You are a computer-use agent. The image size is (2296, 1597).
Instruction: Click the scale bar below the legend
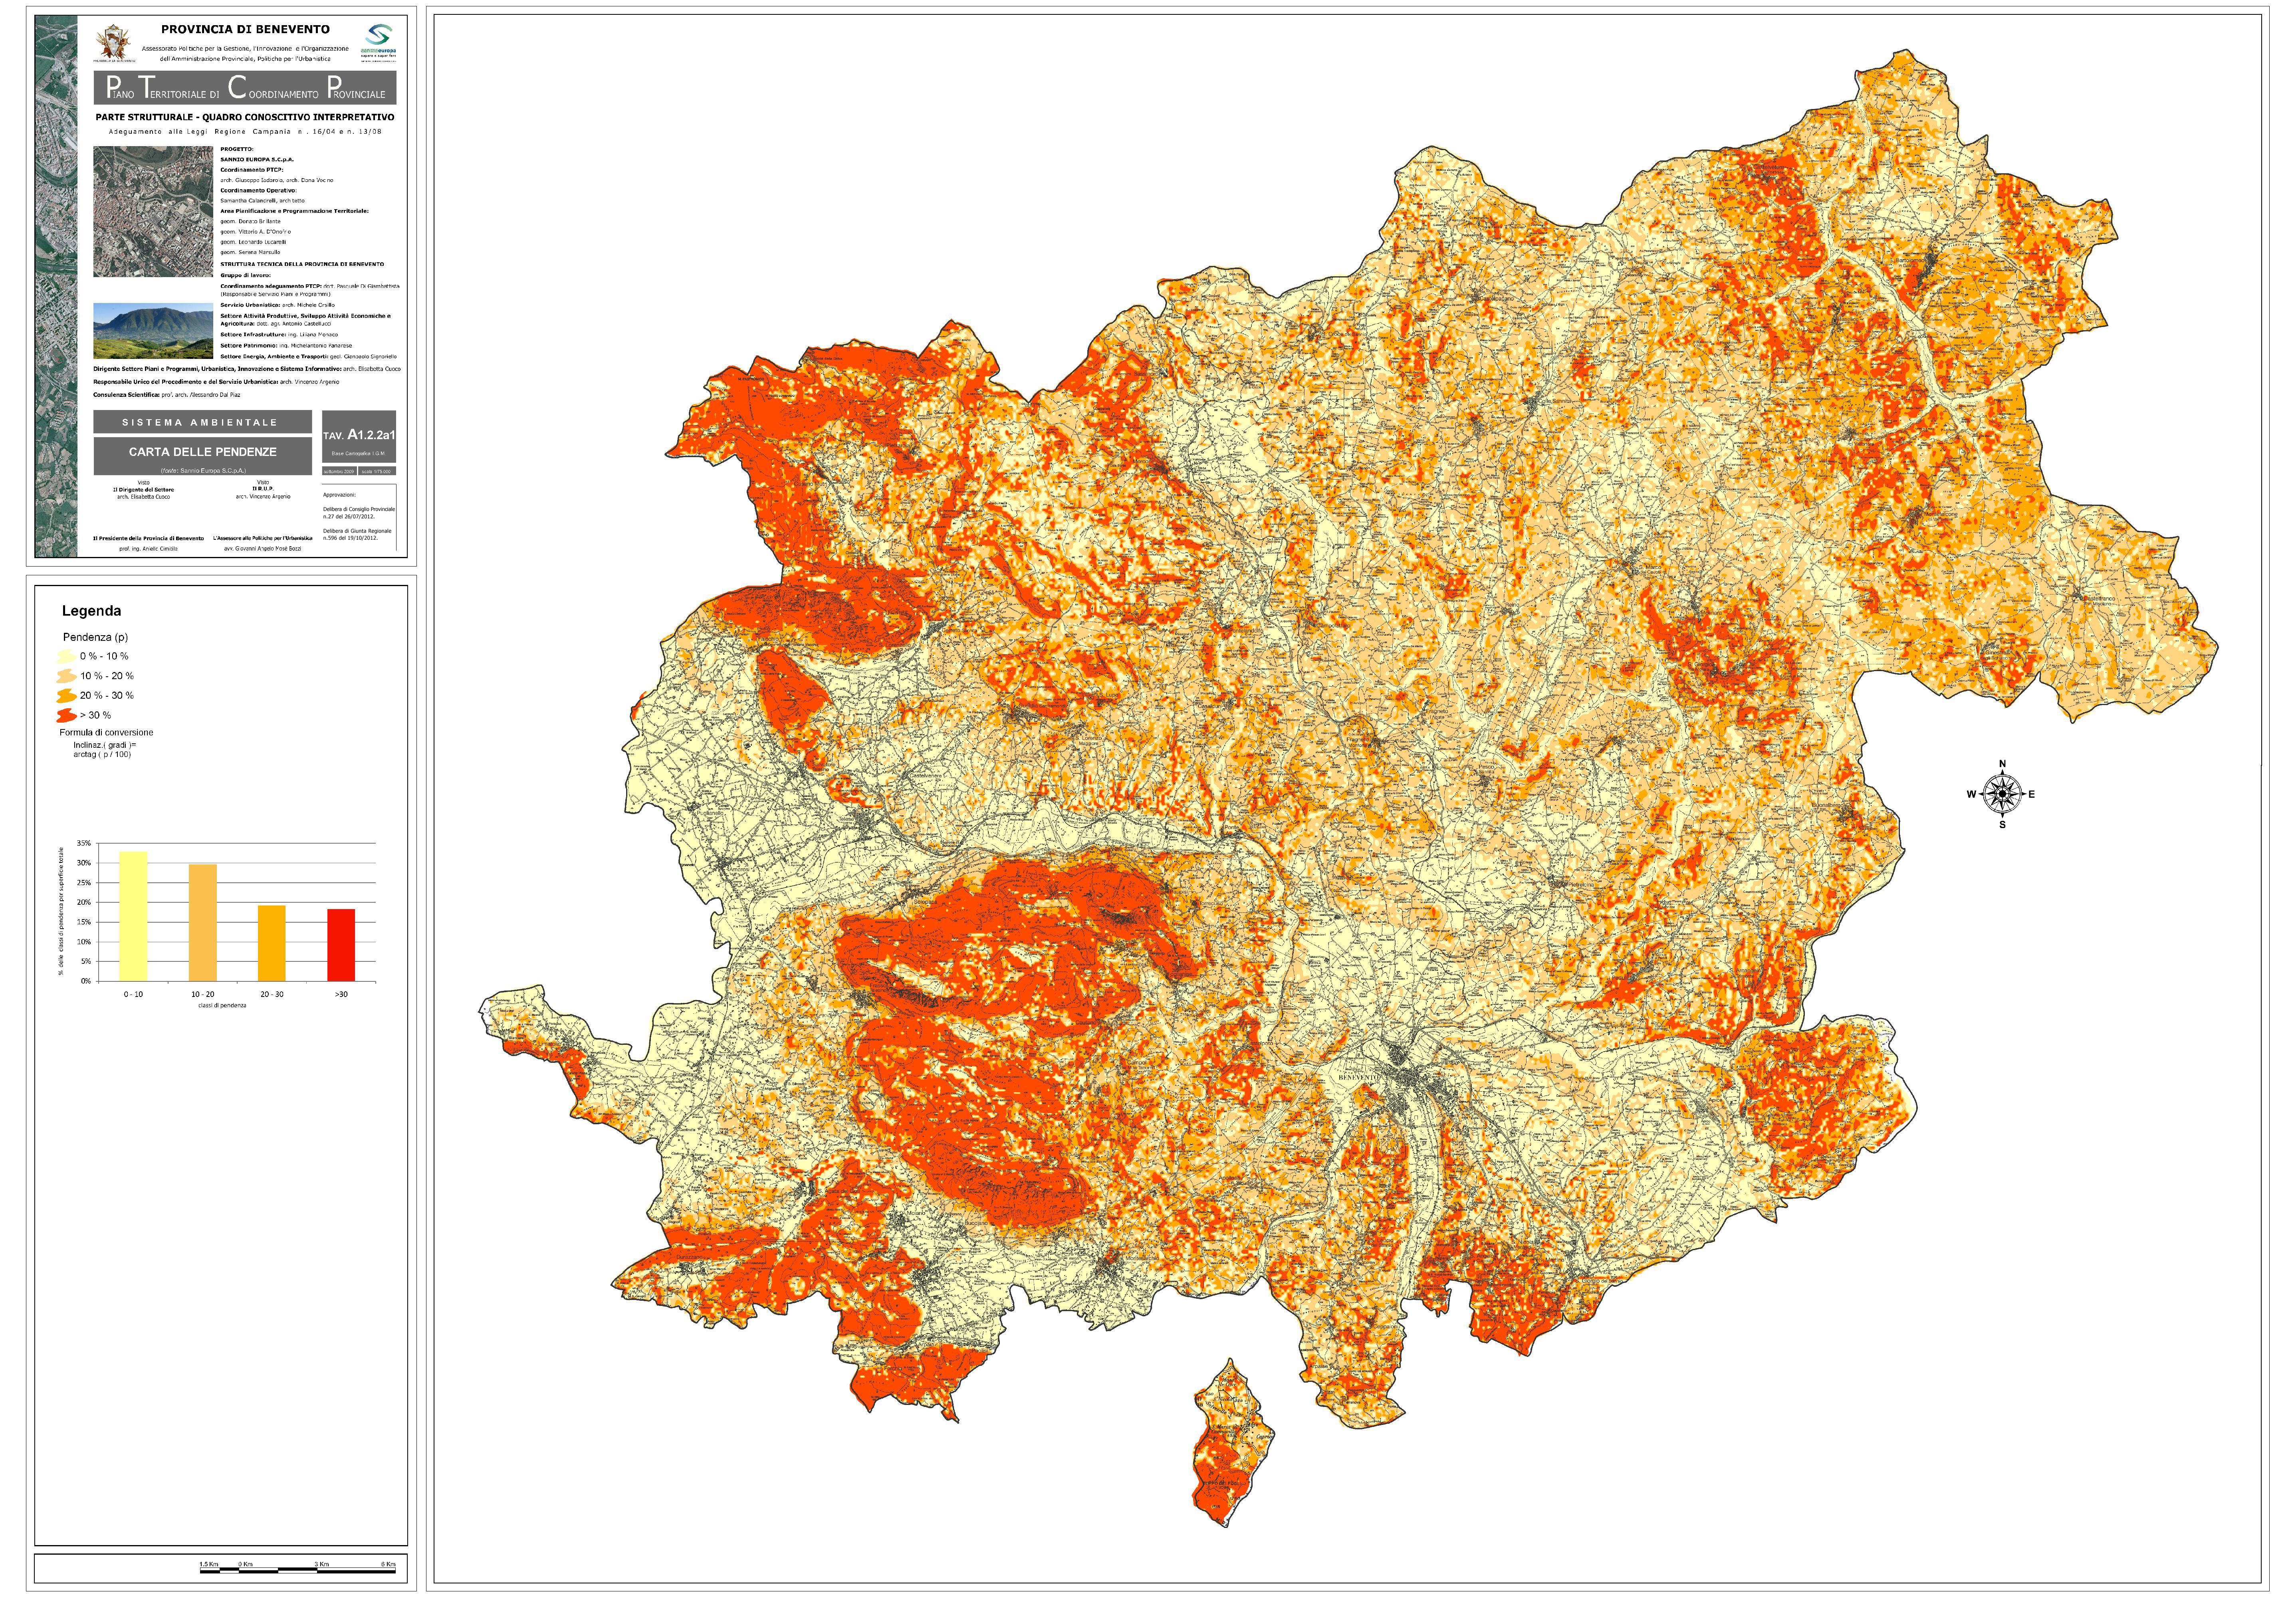pyautogui.click(x=298, y=1567)
